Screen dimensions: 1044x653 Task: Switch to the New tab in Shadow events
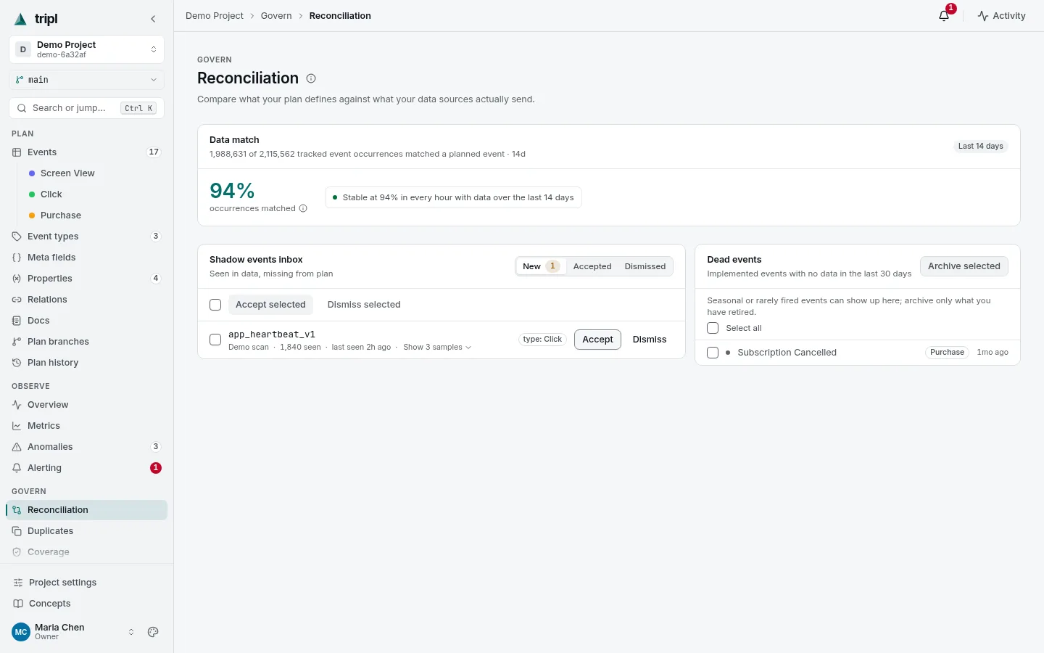click(x=541, y=266)
